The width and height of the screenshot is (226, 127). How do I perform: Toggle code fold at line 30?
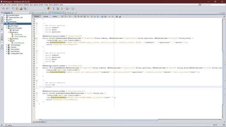pos(37,23)
